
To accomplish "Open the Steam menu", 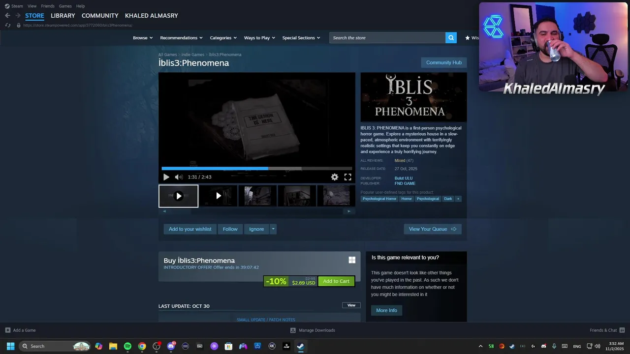I will [x=14, y=6].
